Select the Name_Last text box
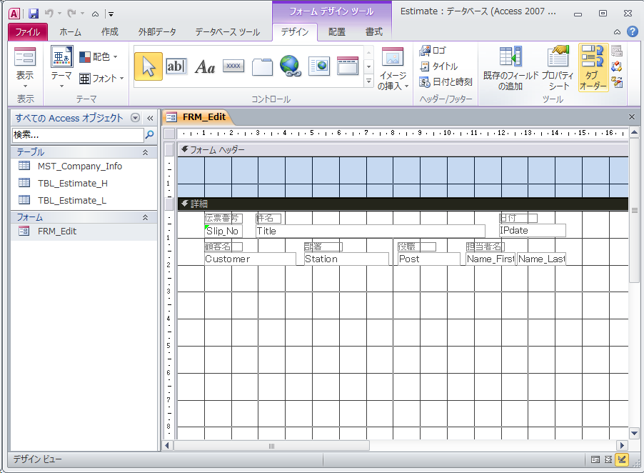The width and height of the screenshot is (644, 473). pyautogui.click(x=541, y=259)
